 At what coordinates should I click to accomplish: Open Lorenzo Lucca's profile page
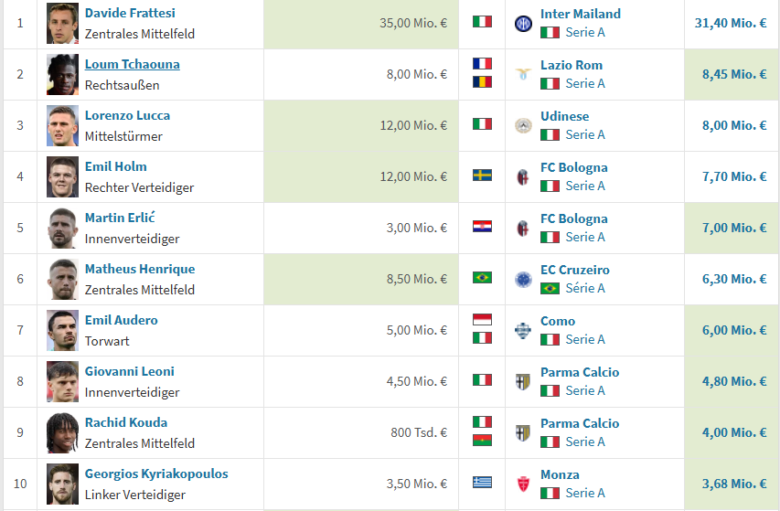[127, 115]
